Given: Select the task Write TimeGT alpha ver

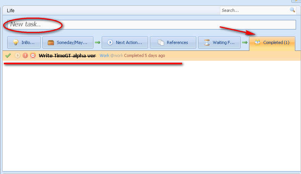Looking at the screenshot, I should click(x=67, y=55).
